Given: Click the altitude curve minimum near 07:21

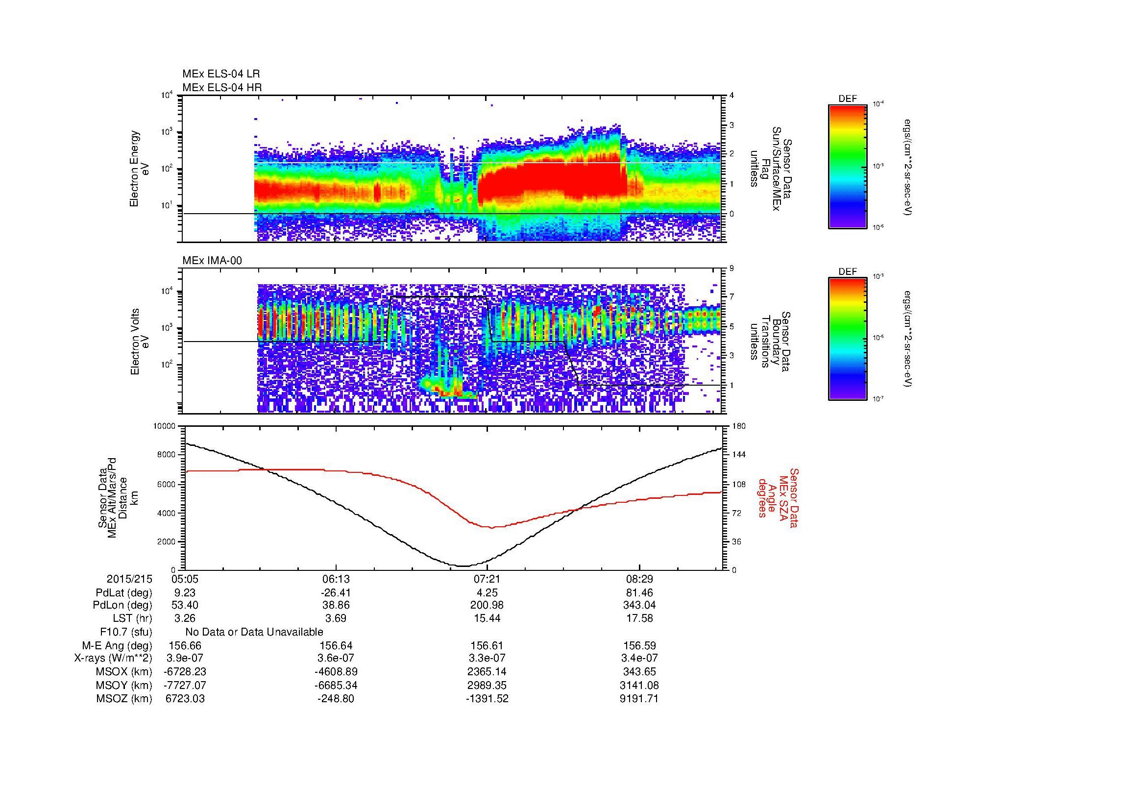Looking at the screenshot, I should click(463, 566).
